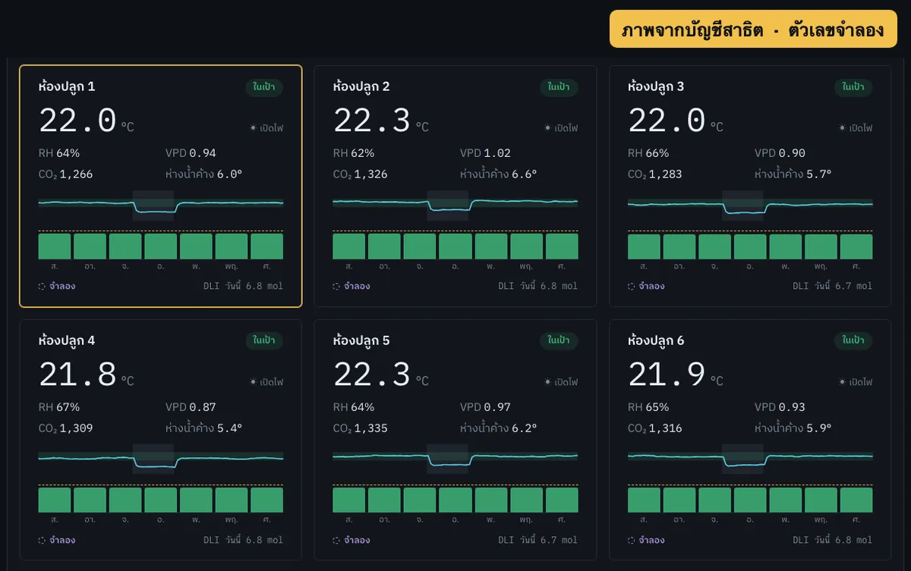Click DLI วันนี้ 6.8 mol in ห้องปลูก 6
This screenshot has height=571, width=911.
pyautogui.click(x=833, y=541)
